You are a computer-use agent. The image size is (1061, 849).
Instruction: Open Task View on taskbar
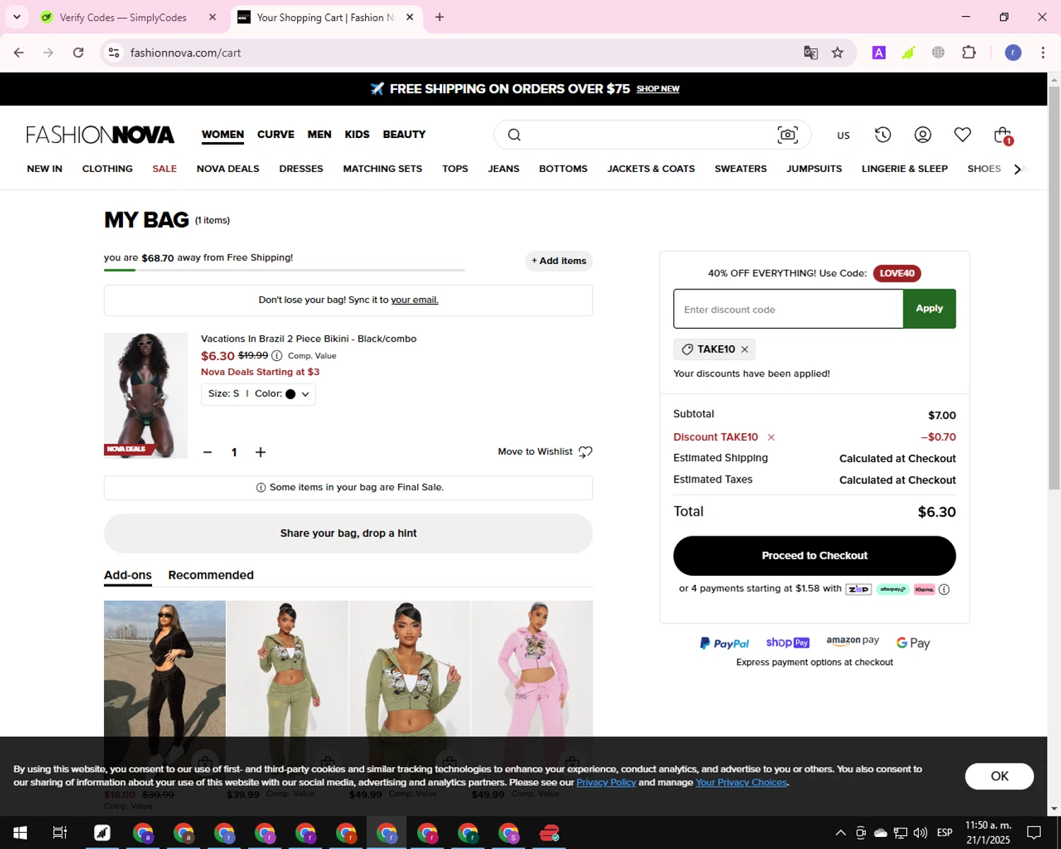60,833
